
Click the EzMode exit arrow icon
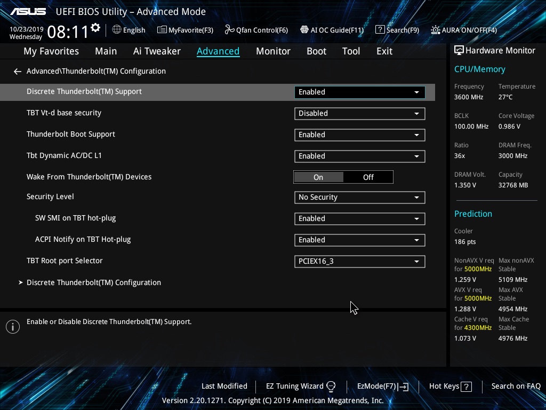[403, 387]
